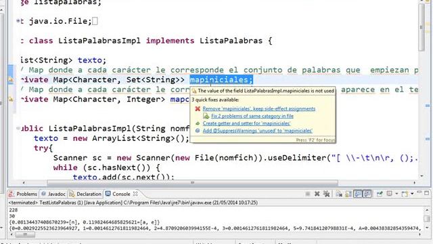Toggle show console when standard out changes
This screenshot has width=433, height=244.
358,194
